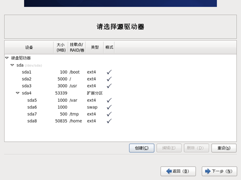
Task: Select the sda8 partition row
Action: tap(120, 121)
